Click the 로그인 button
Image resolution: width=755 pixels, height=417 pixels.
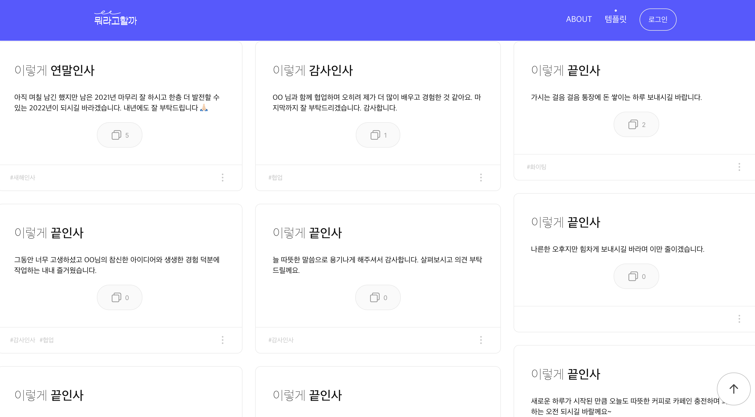tap(658, 19)
